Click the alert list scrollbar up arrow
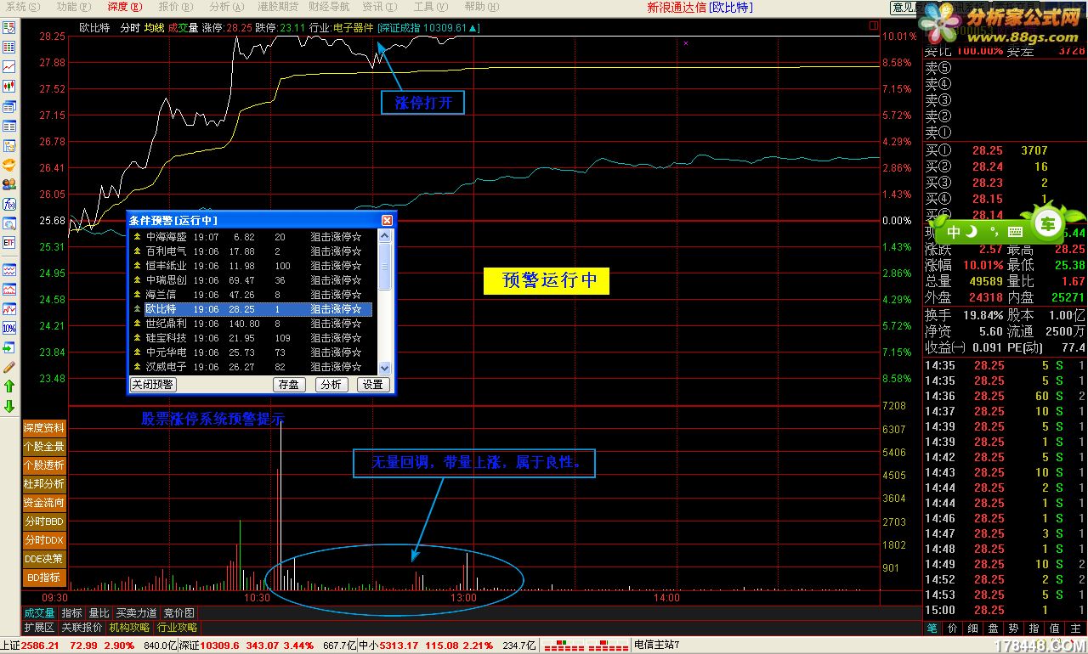The image size is (1088, 654). tap(384, 236)
